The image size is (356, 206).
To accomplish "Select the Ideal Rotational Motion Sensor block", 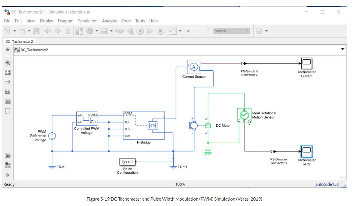I will tap(244, 115).
